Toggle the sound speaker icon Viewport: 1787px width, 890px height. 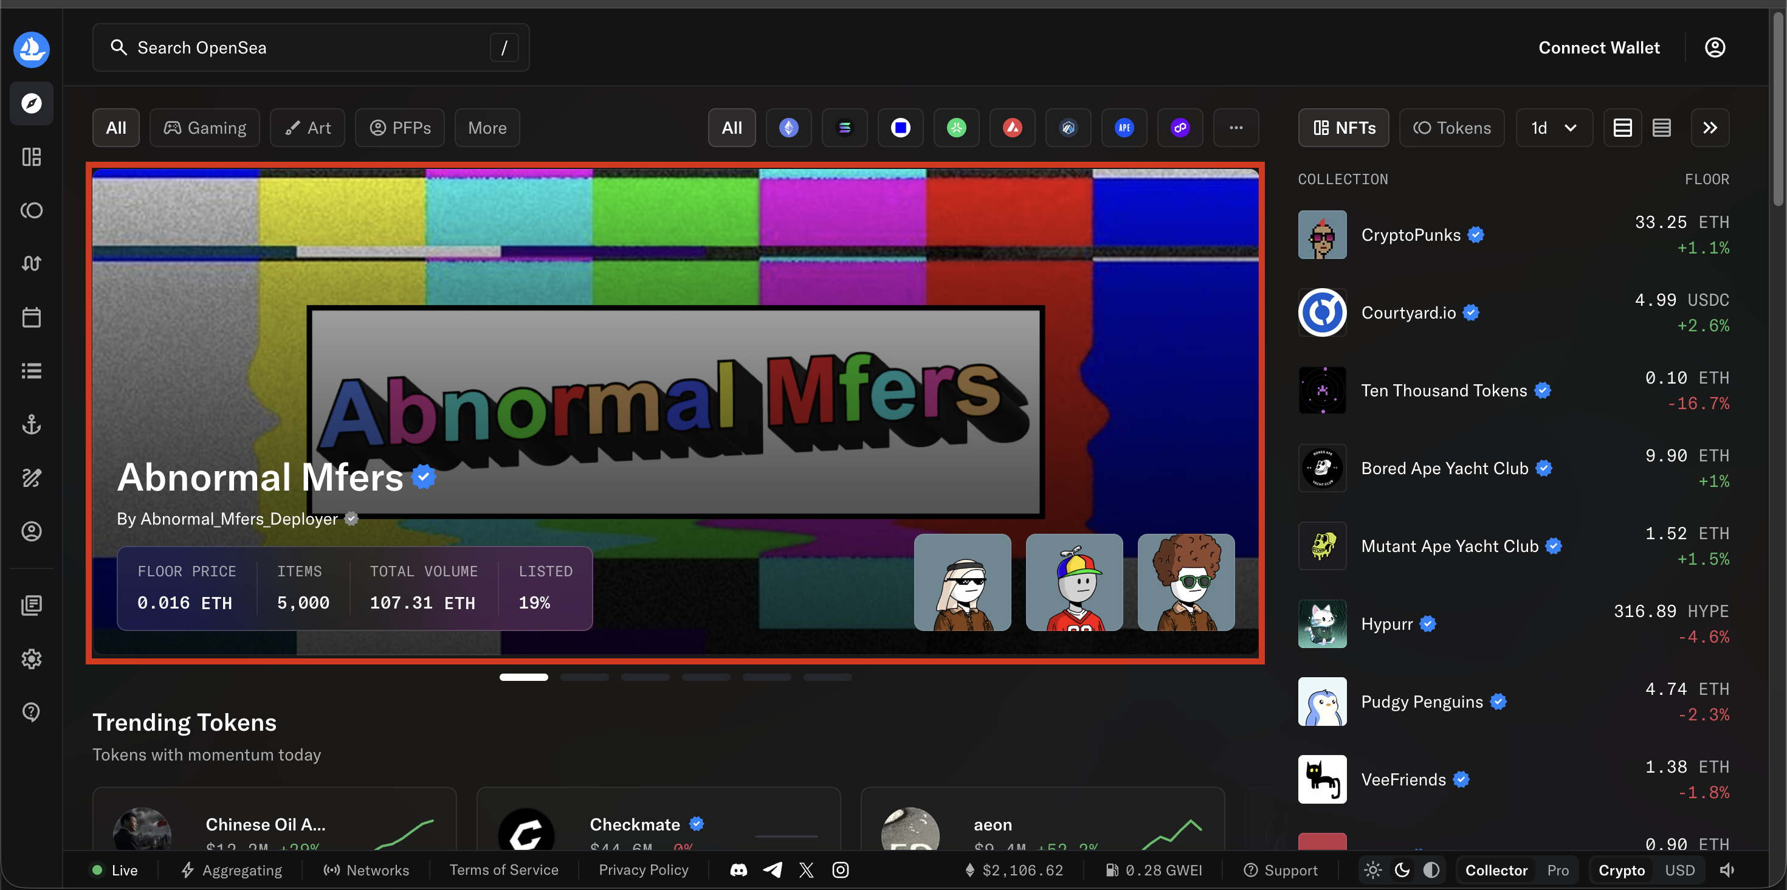click(x=1727, y=870)
